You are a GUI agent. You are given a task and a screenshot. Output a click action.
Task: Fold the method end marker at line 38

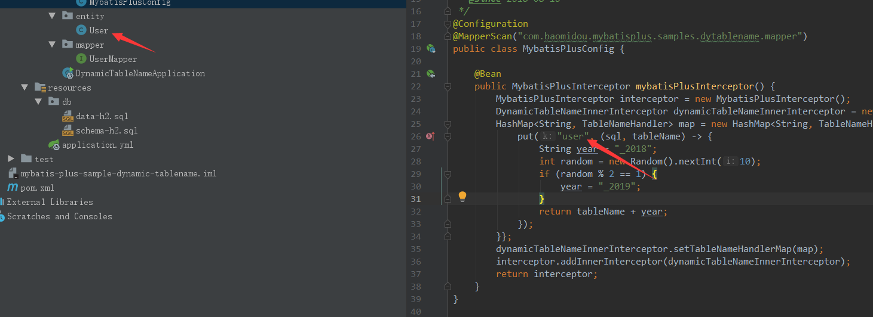click(448, 287)
